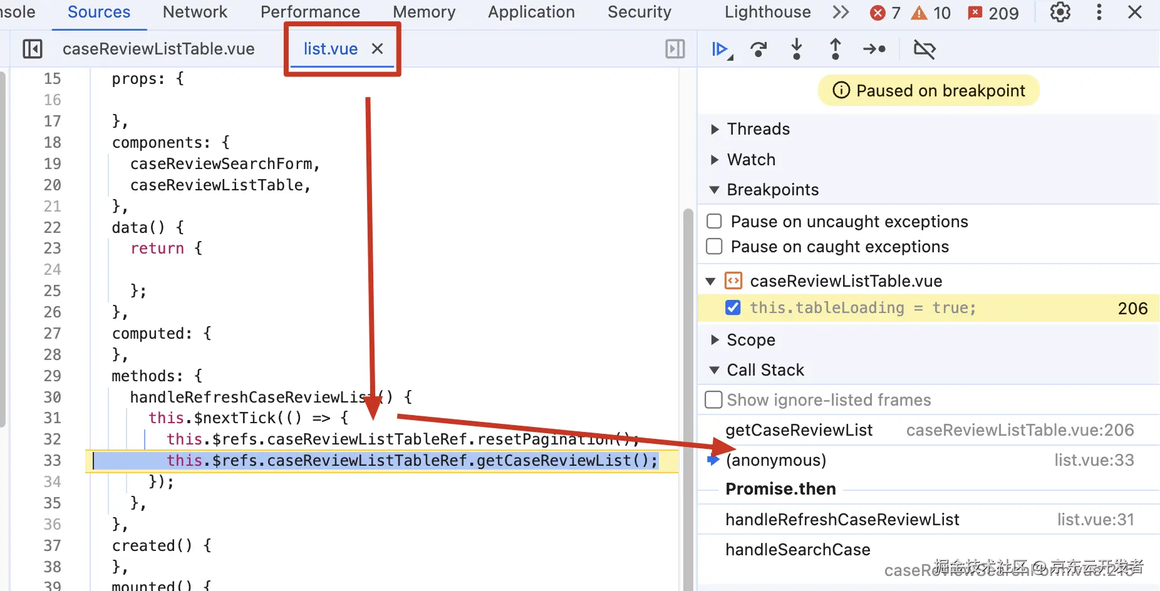Deactivate all breakpoints icon
Viewport: 1160px width, 591px height.
(x=924, y=49)
